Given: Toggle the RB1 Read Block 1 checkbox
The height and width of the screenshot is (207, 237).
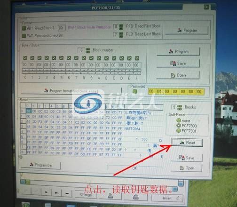Looking at the screenshot, I should pos(24,28).
